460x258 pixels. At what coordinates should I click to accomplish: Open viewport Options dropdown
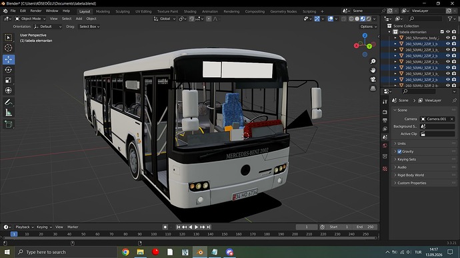pos(369,27)
